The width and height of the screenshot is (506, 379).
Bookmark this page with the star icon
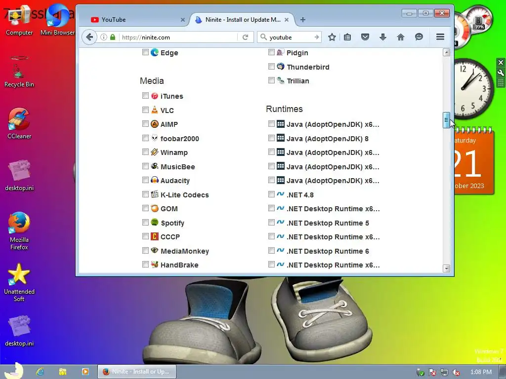click(x=332, y=37)
